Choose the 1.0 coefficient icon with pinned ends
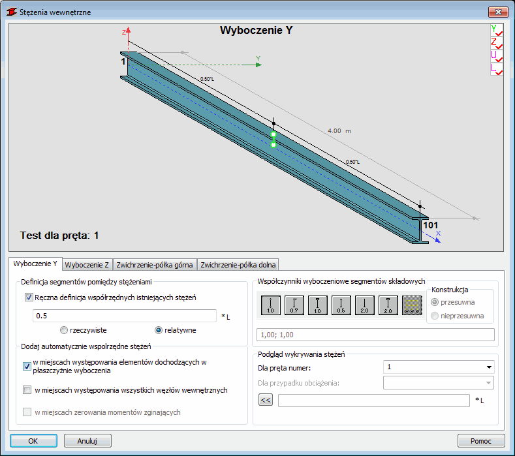This screenshot has width=515, height=456. tap(271, 305)
